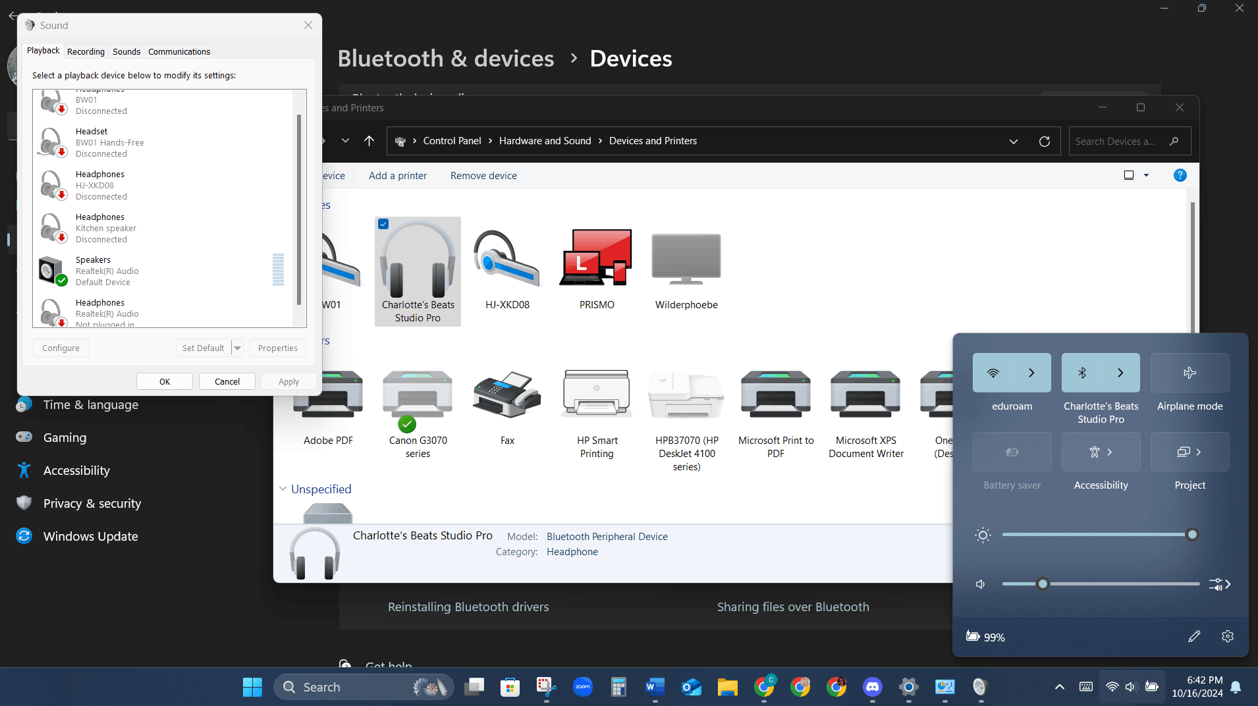Expand Wi-Fi network list chevron
This screenshot has height=706, width=1258.
pos(1031,373)
